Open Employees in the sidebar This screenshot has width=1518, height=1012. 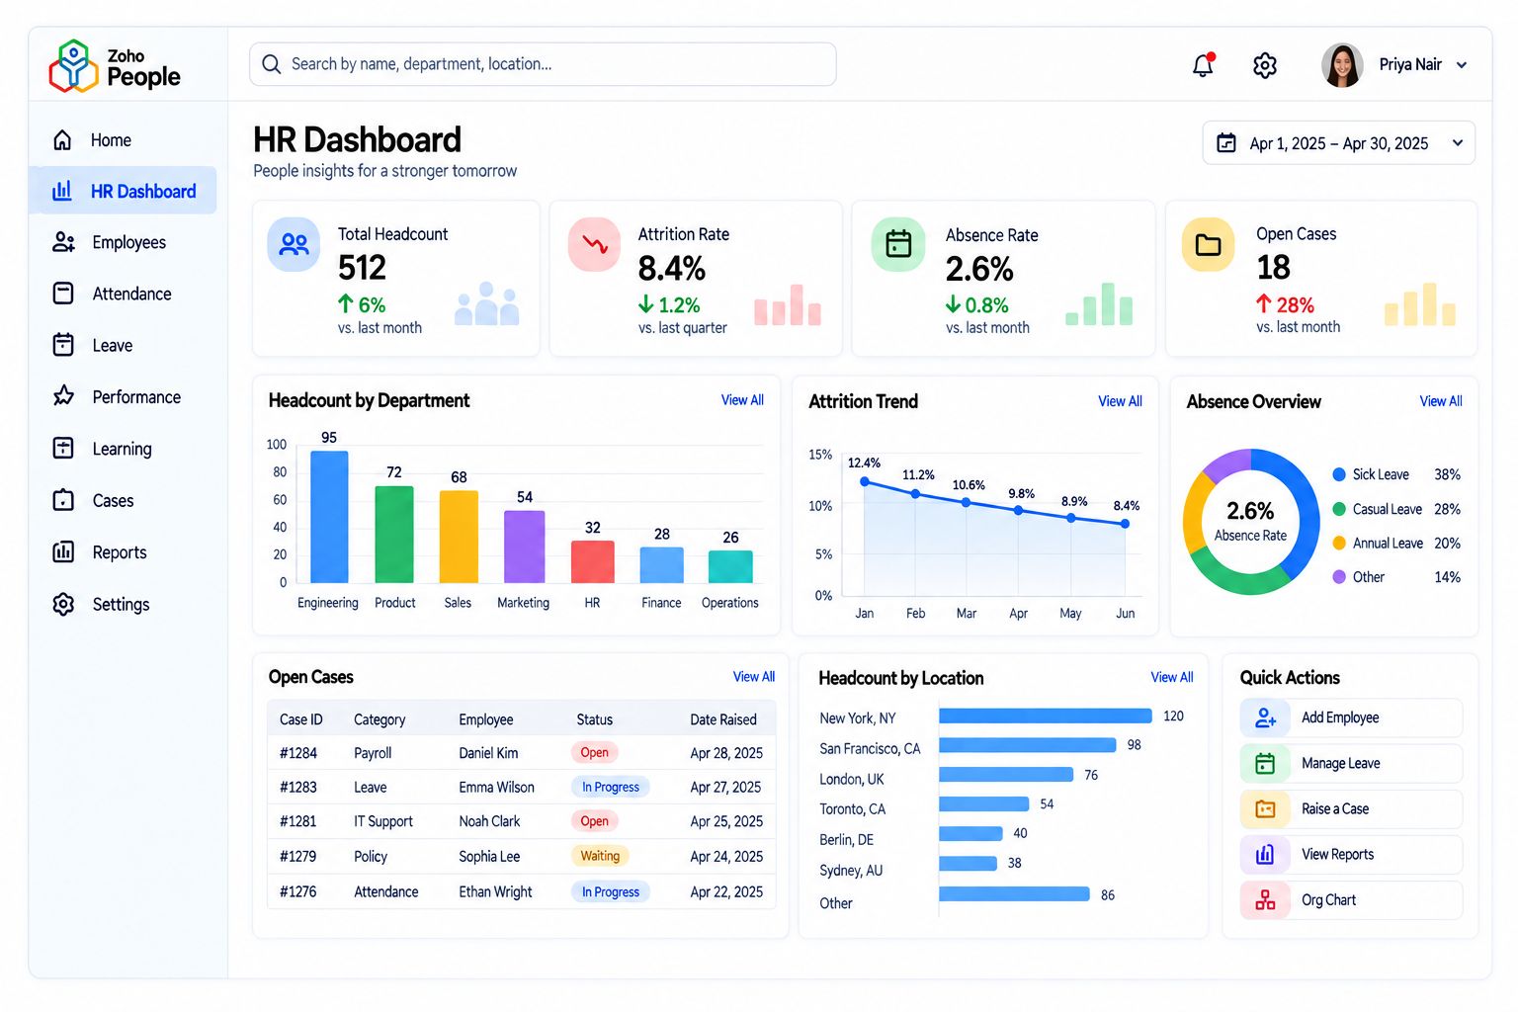[123, 242]
